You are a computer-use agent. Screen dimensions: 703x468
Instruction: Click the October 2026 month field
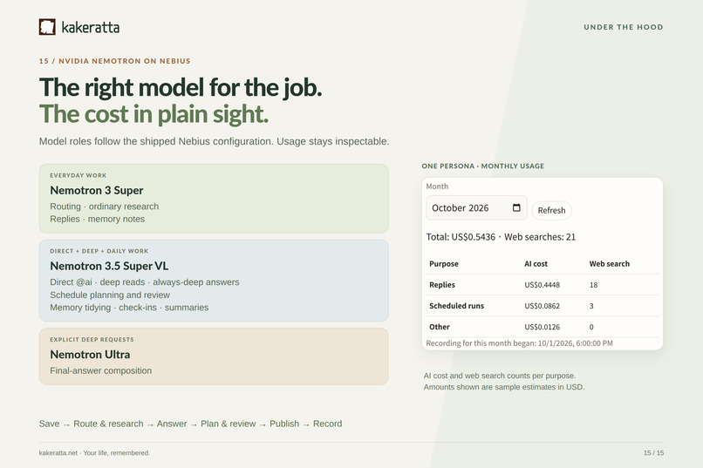[476, 207]
